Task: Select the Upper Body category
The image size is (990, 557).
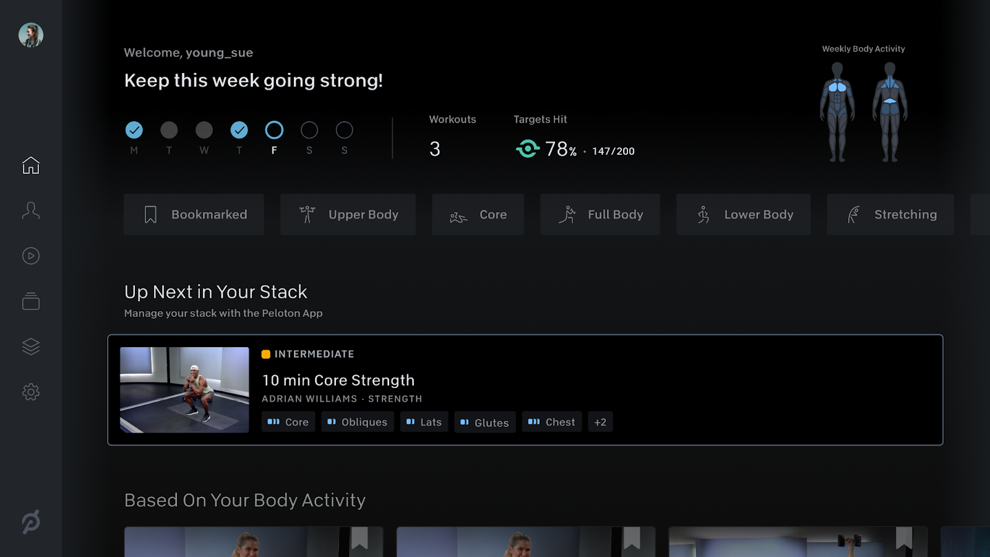Action: coord(348,215)
